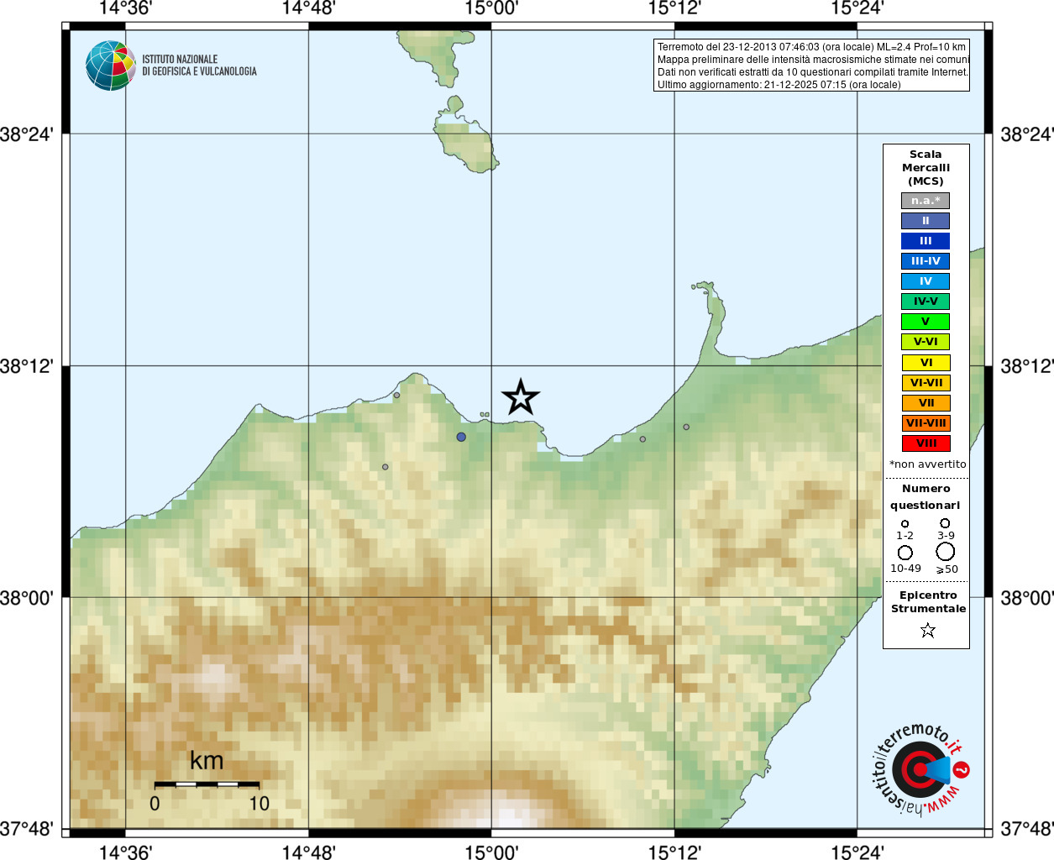Click the epicenter star on the map

[521, 397]
